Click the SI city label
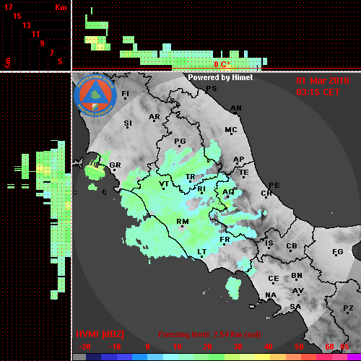The image size is (361, 361). [128, 123]
